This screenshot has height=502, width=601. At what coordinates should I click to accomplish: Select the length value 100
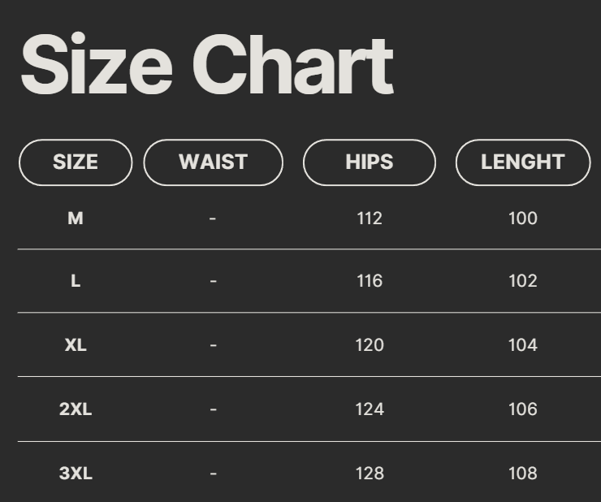click(x=522, y=218)
